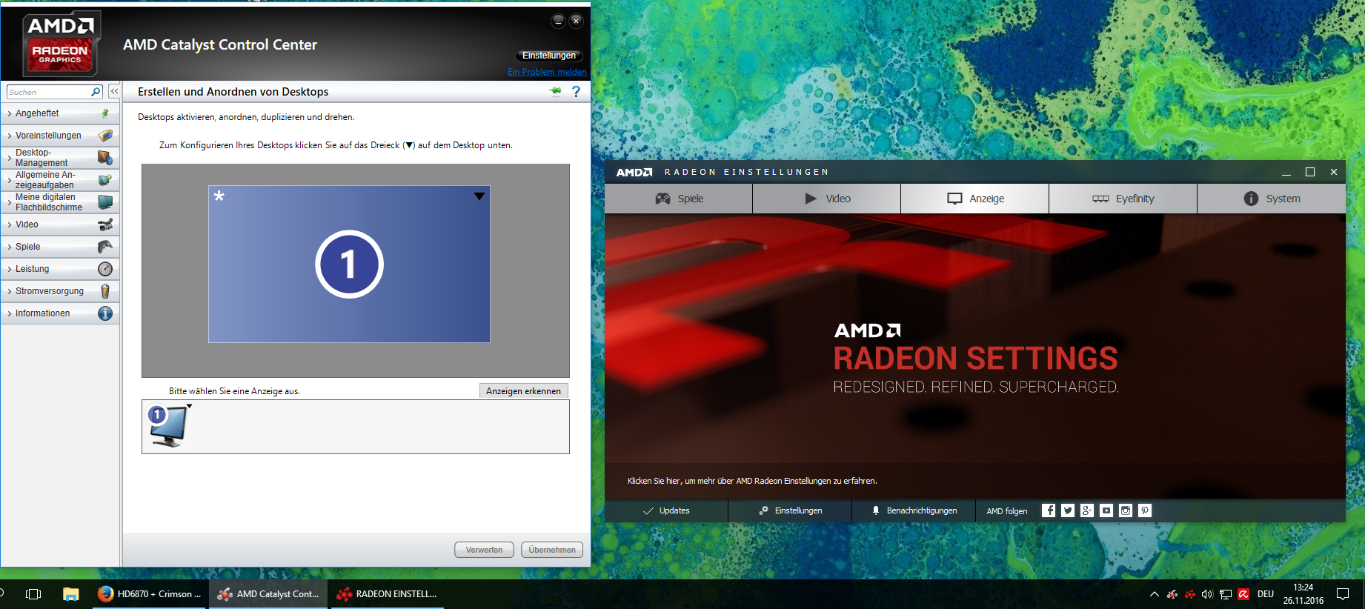The width and height of the screenshot is (1365, 609).
Task: Click the Leistung gauge icon
Action: (105, 269)
